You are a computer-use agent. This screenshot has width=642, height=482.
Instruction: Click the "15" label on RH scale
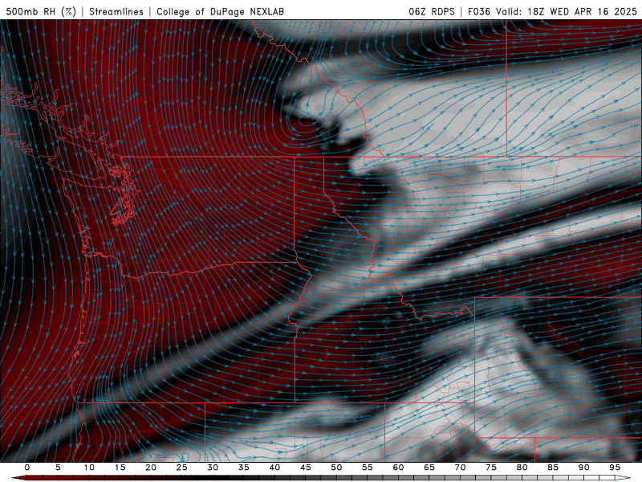click(120, 468)
